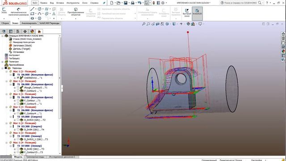Check the D_Drill10 (G81) ...T2 checkbox

(18, 120)
